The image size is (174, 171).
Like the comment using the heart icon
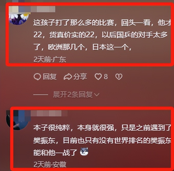(x=98, y=77)
